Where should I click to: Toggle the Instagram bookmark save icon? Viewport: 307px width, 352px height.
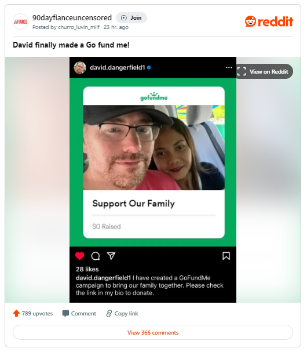(226, 256)
